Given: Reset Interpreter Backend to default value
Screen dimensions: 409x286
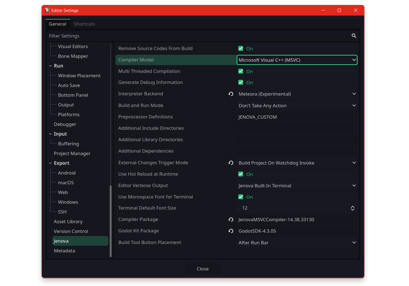Looking at the screenshot, I should pos(231,94).
